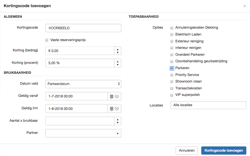The image size is (250, 156).
Task: Focus the Geldig t/m date field
Action: click(x=77, y=109)
